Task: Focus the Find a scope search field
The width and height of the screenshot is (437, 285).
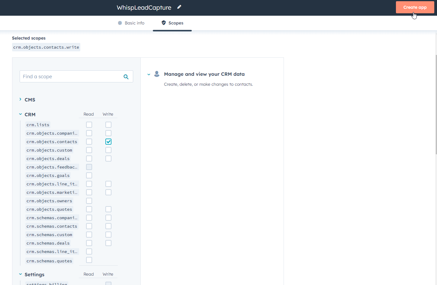Action: [76, 77]
